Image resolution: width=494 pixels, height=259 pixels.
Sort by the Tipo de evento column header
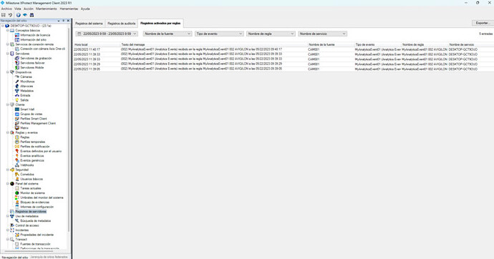pyautogui.click(x=378, y=44)
